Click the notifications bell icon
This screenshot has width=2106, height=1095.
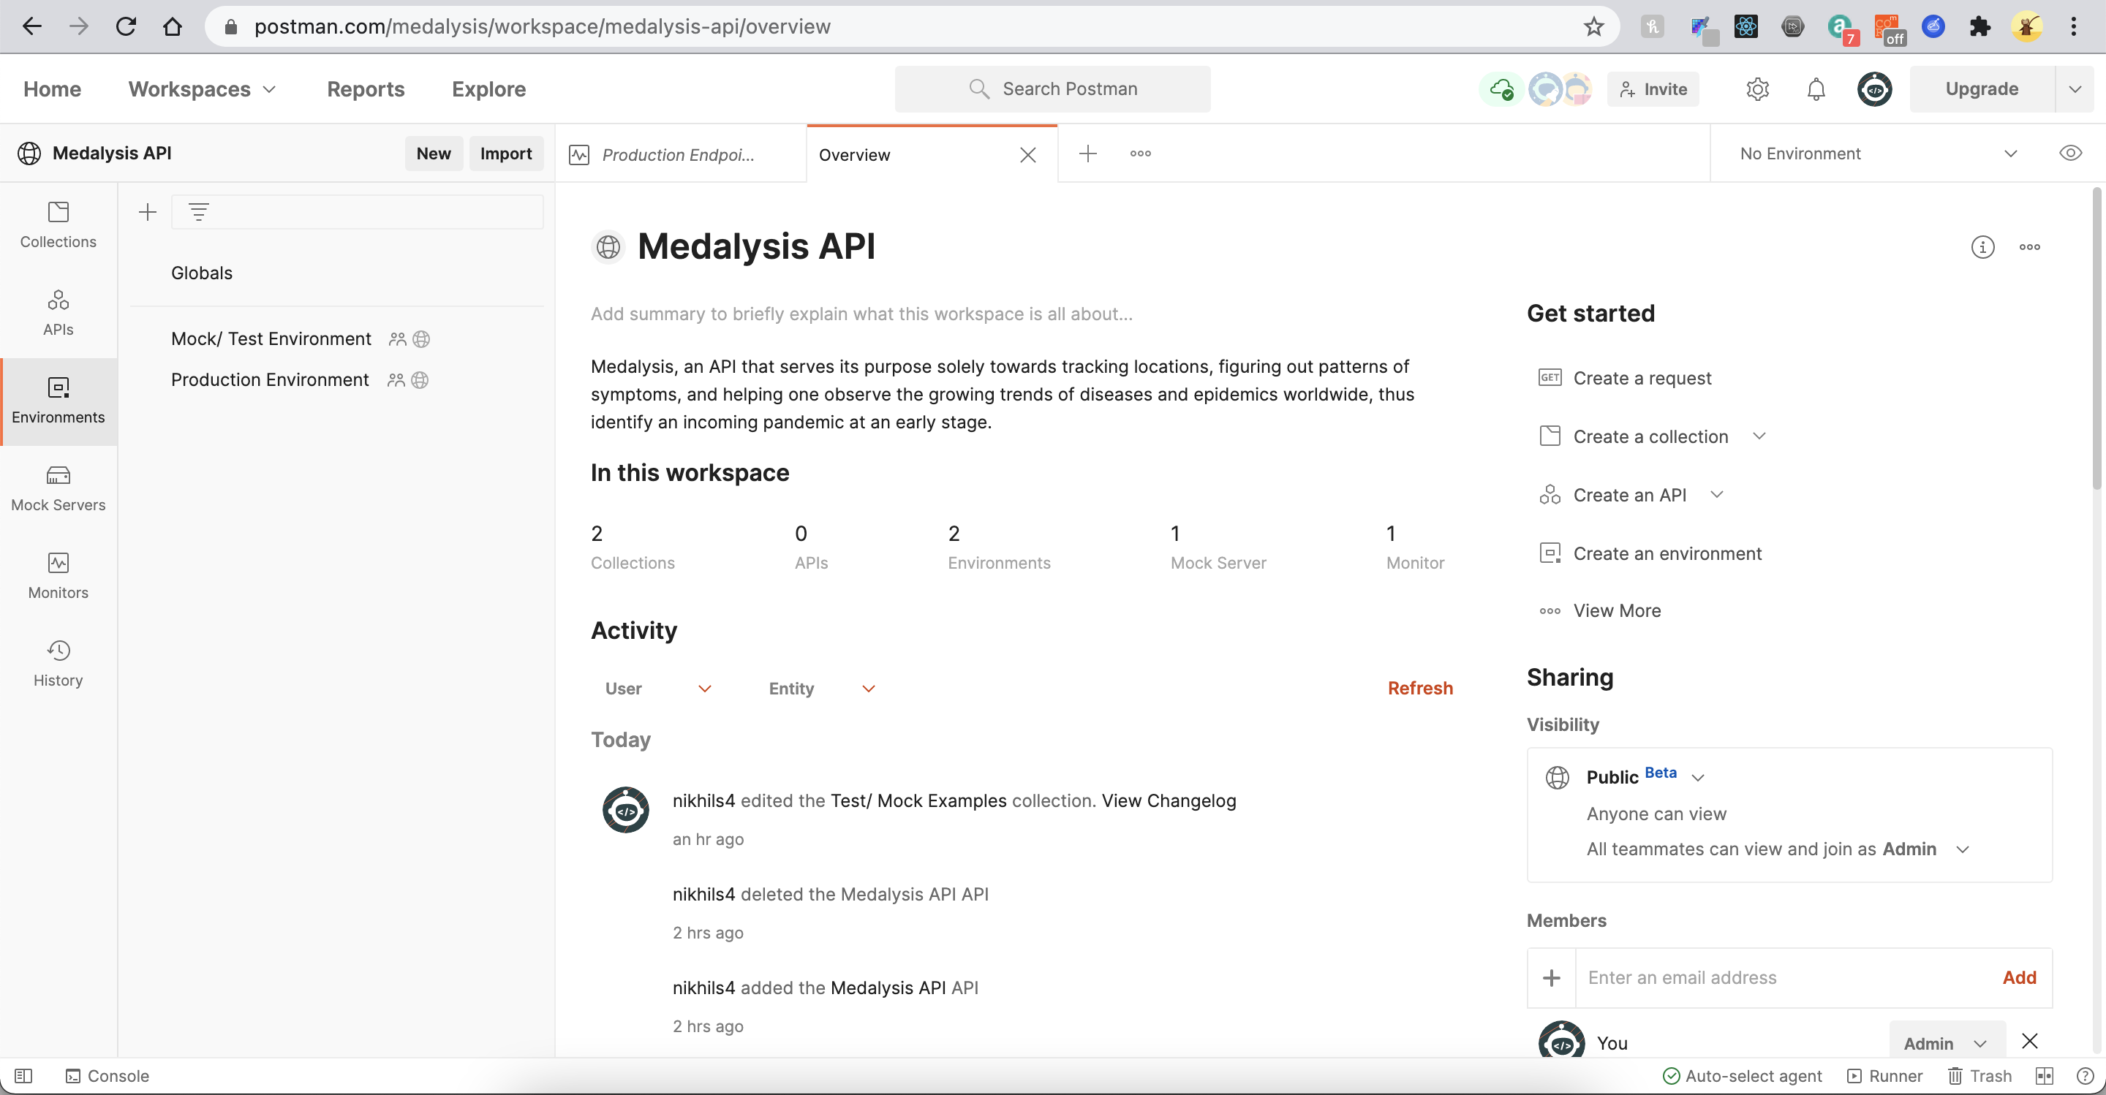tap(1815, 89)
